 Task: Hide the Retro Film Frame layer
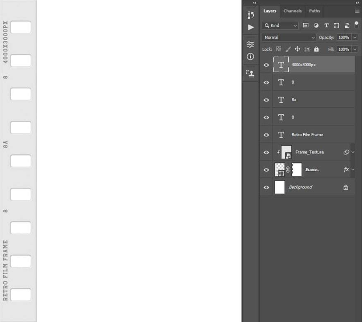[x=266, y=135]
